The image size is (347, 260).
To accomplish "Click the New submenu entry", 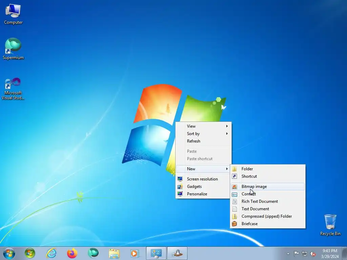I will (204, 169).
